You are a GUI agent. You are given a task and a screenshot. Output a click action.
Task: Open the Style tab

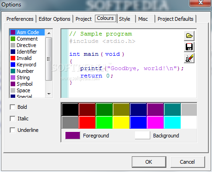point(124,19)
